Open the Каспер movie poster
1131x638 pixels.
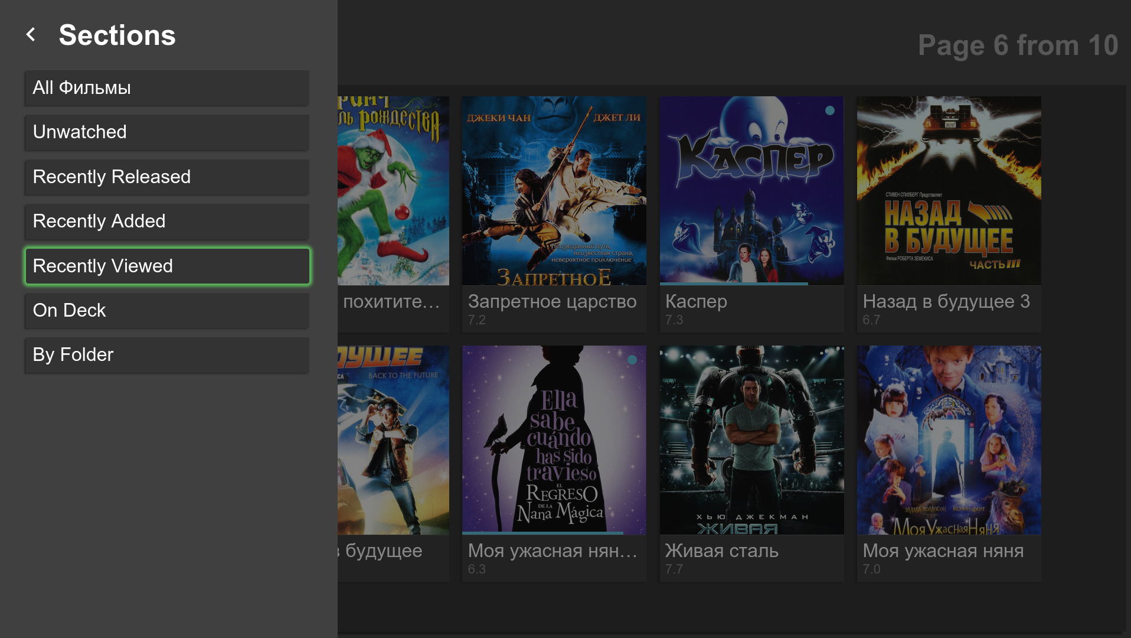pos(751,190)
